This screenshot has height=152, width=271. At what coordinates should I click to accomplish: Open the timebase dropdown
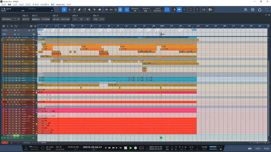click(145, 11)
